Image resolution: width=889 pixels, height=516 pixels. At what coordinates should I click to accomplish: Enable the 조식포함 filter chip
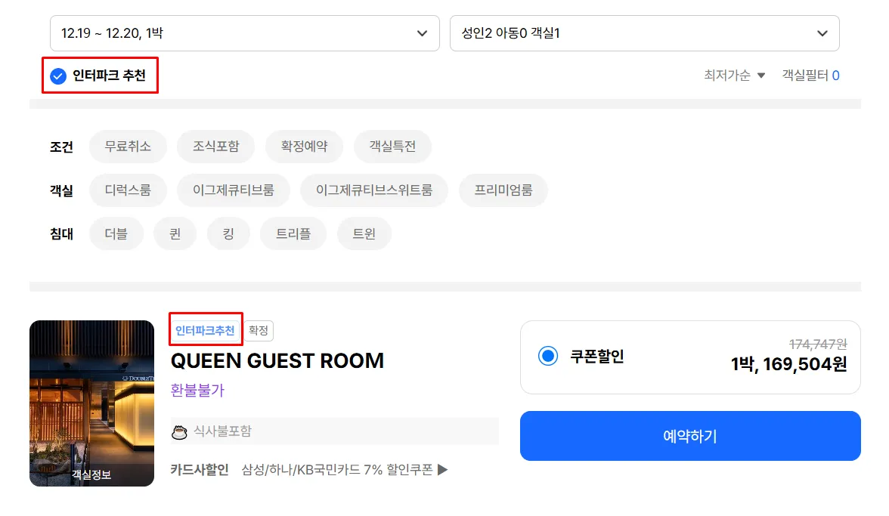point(216,147)
